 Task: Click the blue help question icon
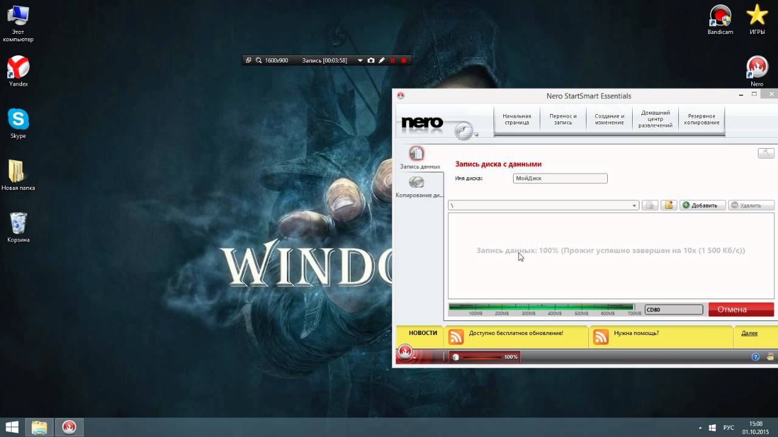(x=756, y=357)
